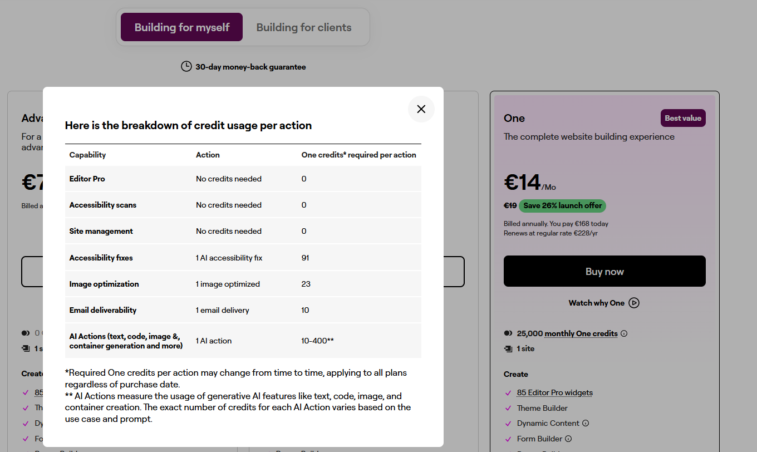Click the 23 credits value
The height and width of the screenshot is (452, 757).
306,284
